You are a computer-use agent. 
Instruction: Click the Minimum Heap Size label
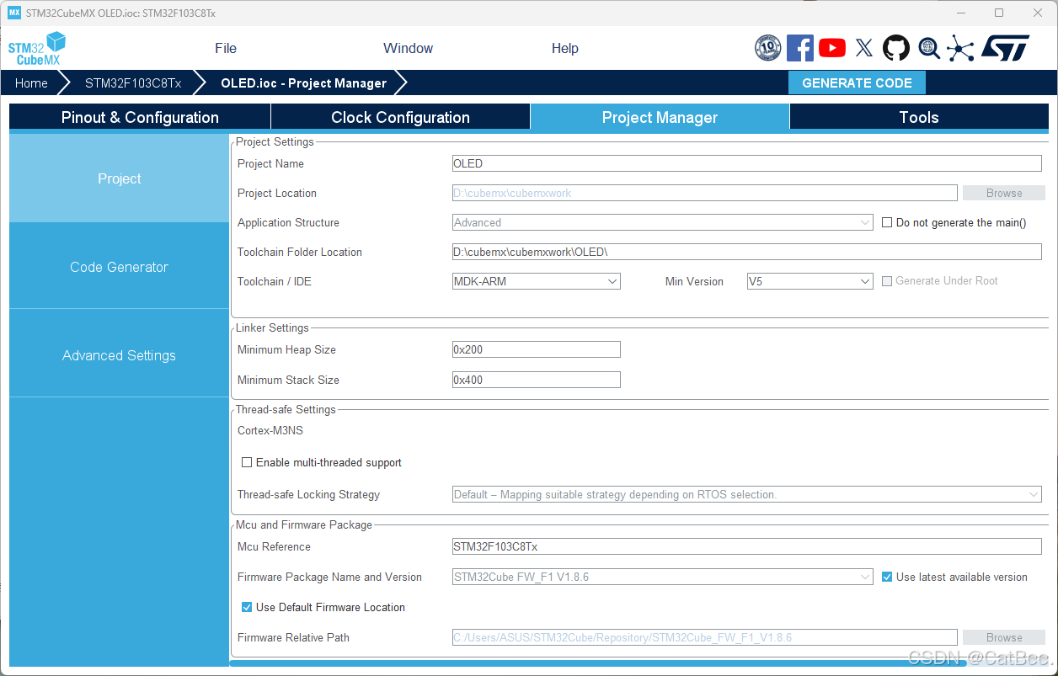286,349
